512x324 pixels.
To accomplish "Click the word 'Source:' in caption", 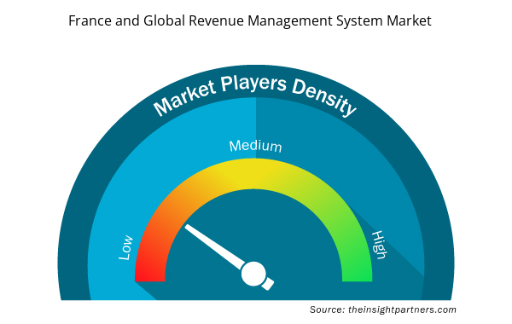I will point(327,310).
